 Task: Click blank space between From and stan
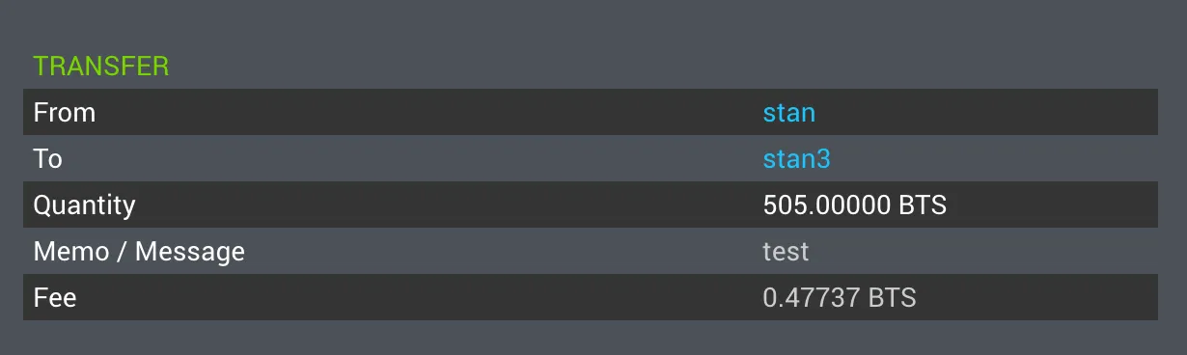click(429, 113)
